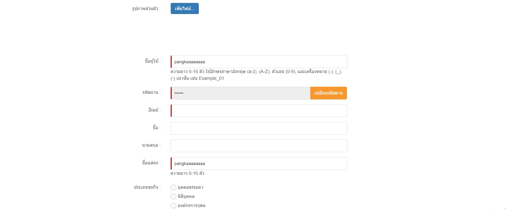Focus the ชื่อผู้ใช้ username input field
This screenshot has width=514, height=209.
coord(259,62)
